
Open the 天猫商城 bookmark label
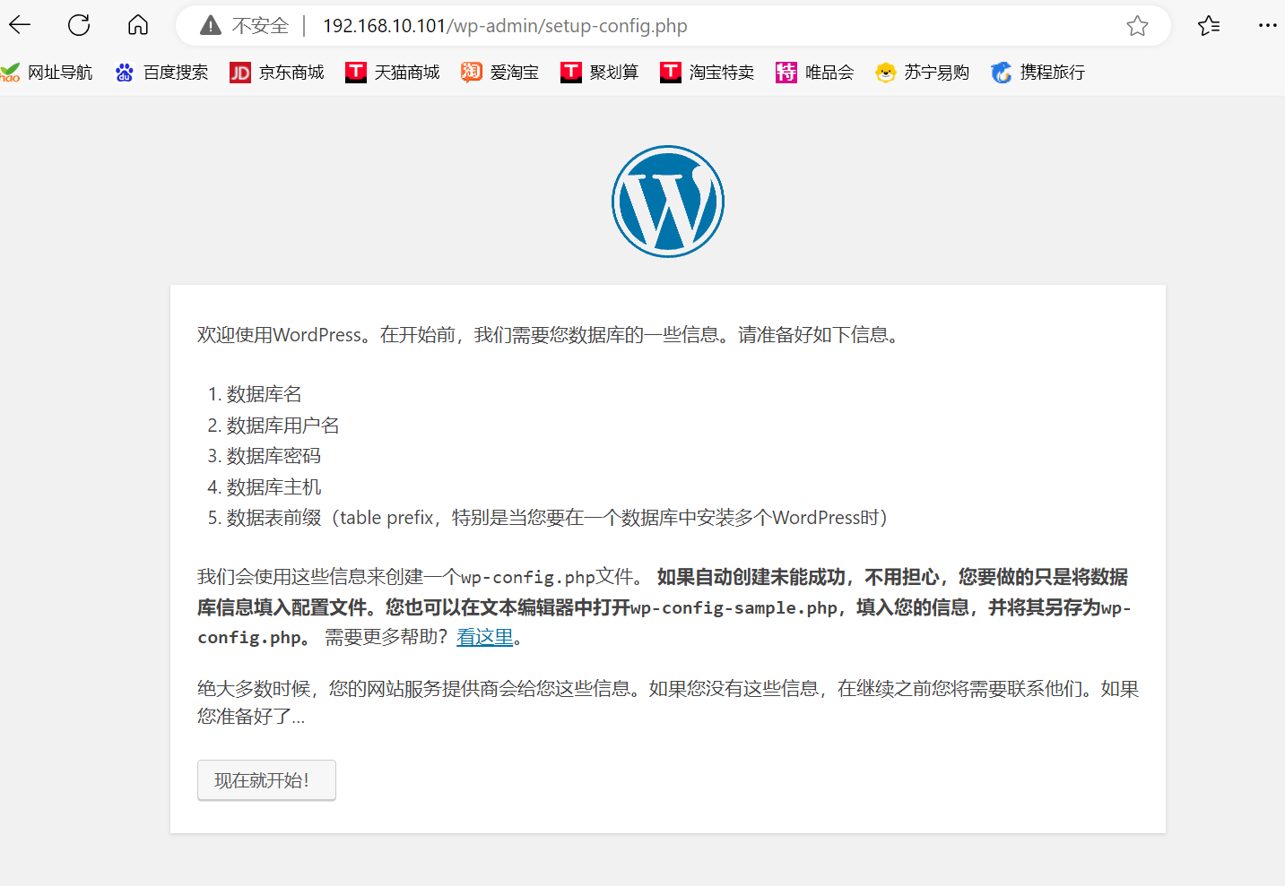pos(407,73)
